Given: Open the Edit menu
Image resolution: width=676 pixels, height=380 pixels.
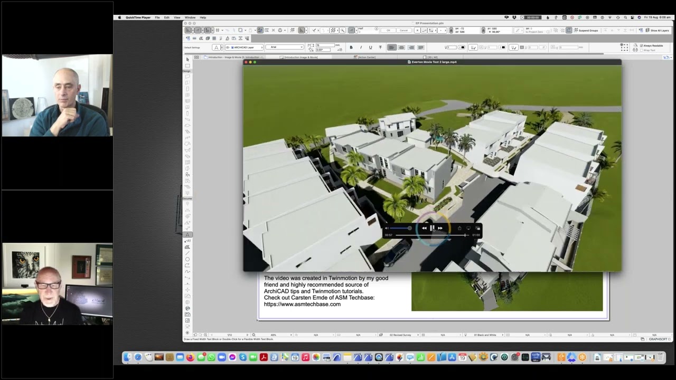Looking at the screenshot, I should click(167, 17).
